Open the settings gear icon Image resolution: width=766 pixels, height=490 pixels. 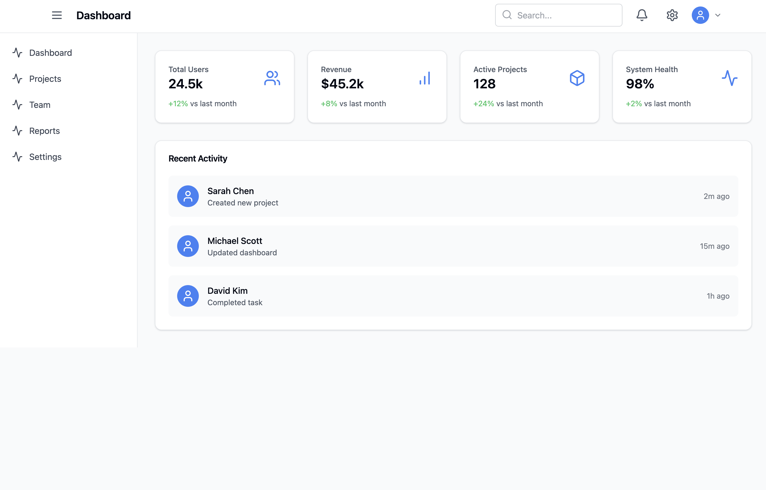[672, 15]
